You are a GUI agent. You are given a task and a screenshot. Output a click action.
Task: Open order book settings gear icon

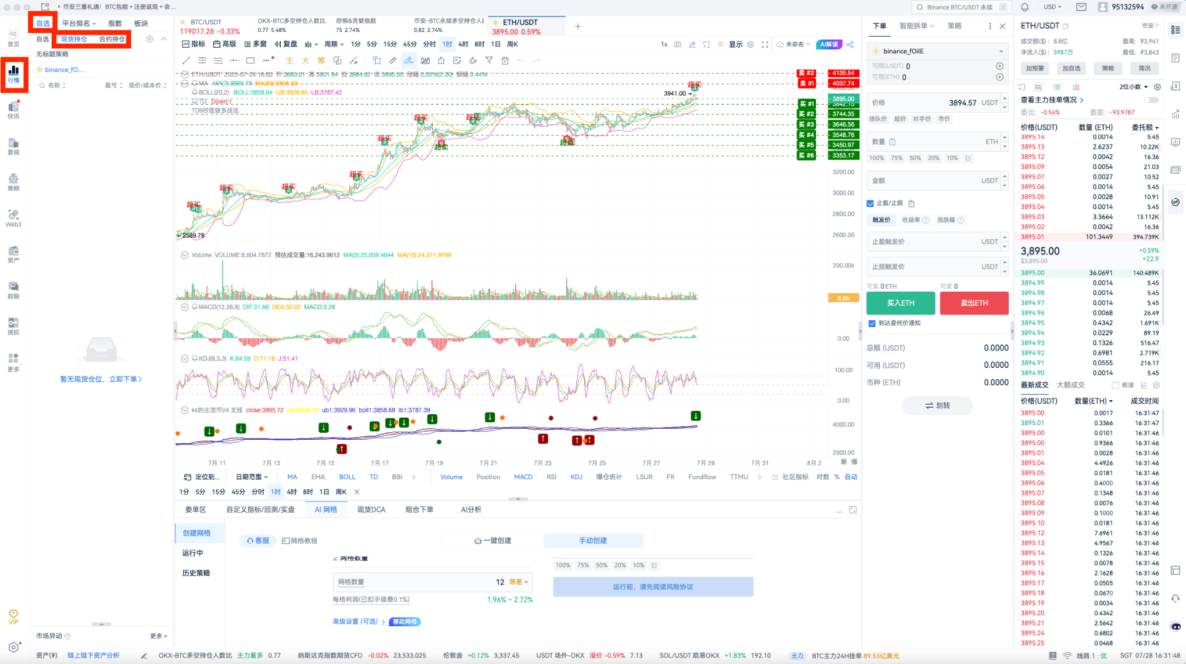click(1158, 87)
